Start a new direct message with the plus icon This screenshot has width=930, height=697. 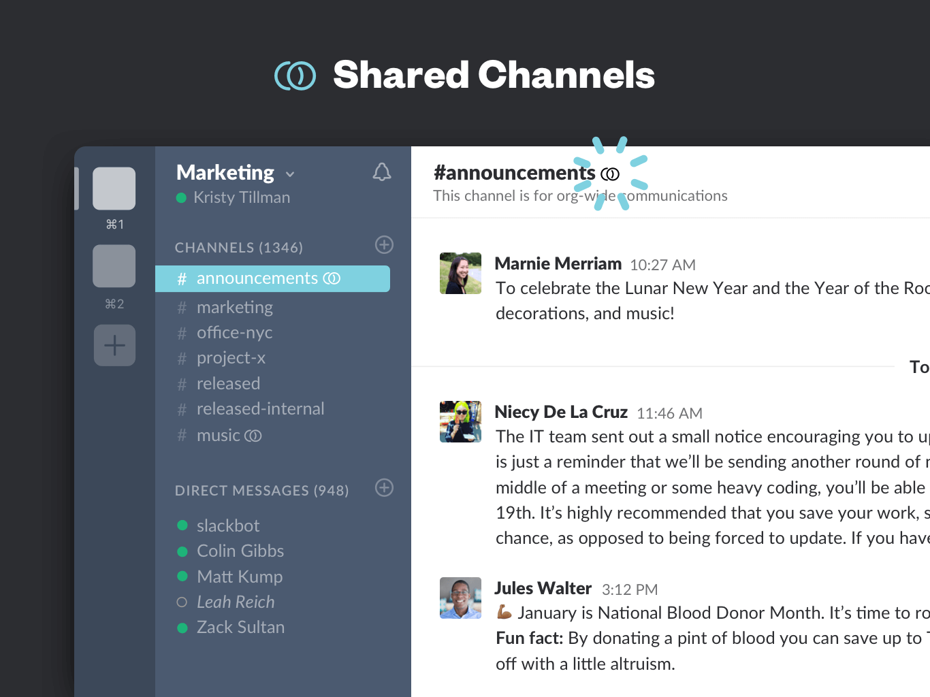click(x=384, y=488)
